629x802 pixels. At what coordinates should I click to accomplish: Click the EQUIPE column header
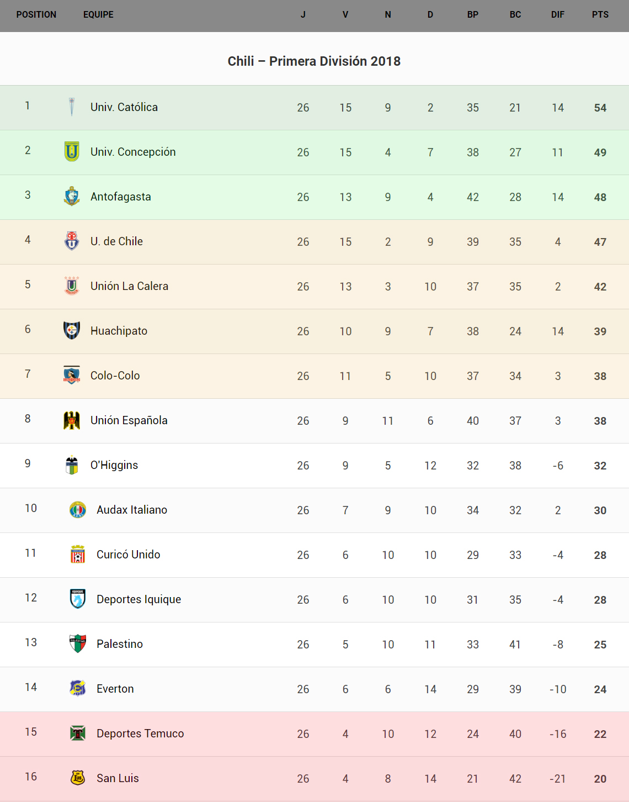coord(98,15)
